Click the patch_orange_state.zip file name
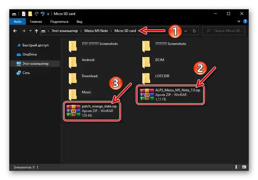Screen dimensions: 258x180 [99, 106]
